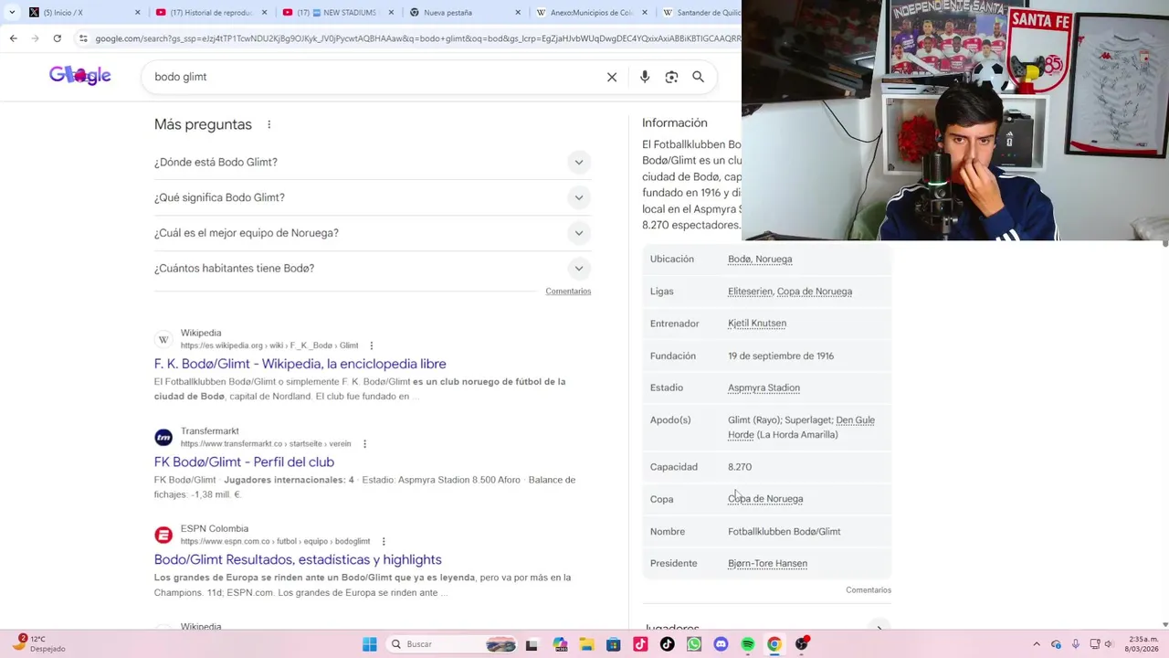This screenshot has width=1169, height=658.
Task: Switch to 'Santander de Quilichao' Wikipedia tab
Action: (x=699, y=13)
